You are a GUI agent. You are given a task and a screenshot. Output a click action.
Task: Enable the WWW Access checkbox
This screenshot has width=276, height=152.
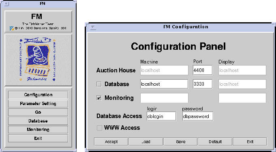(99, 128)
